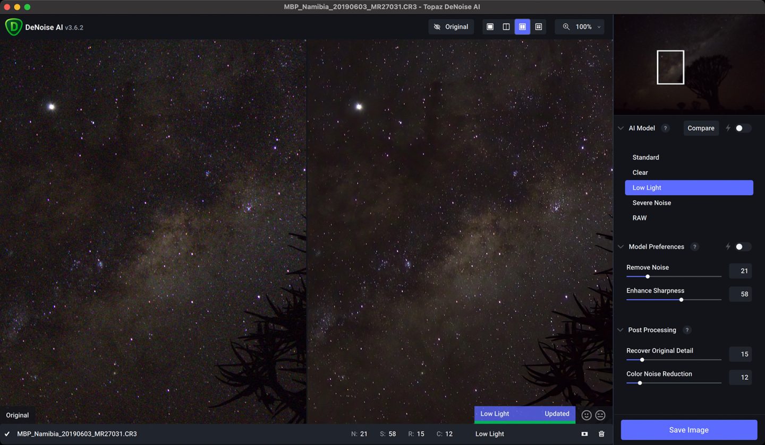
Task: Collapse the Post Processing section
Action: pos(620,330)
